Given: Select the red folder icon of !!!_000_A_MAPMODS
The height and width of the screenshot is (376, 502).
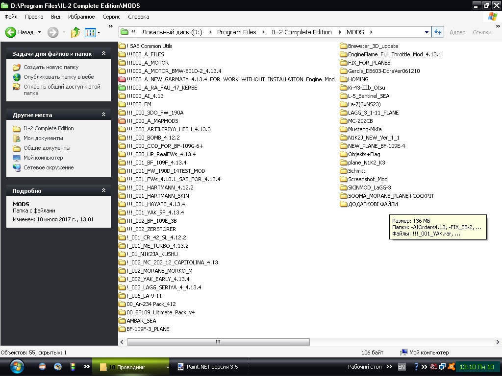Looking at the screenshot, I should [122, 121].
